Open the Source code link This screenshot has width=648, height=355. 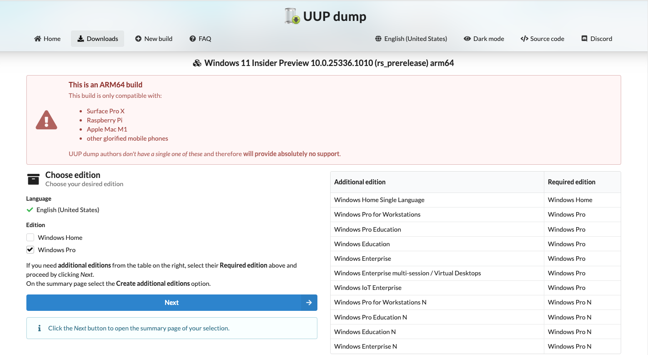coord(543,39)
